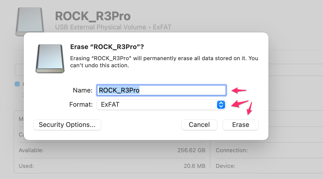323x179 pixels.
Task: Click the USB External Physical Volume subtitle
Action: [113, 27]
